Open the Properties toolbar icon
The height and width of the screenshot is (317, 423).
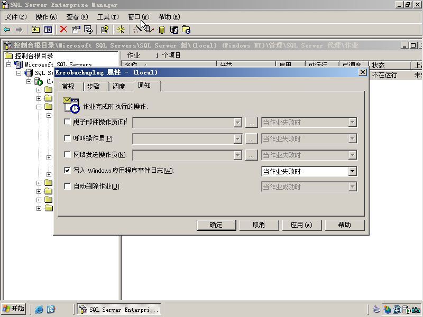click(76, 30)
